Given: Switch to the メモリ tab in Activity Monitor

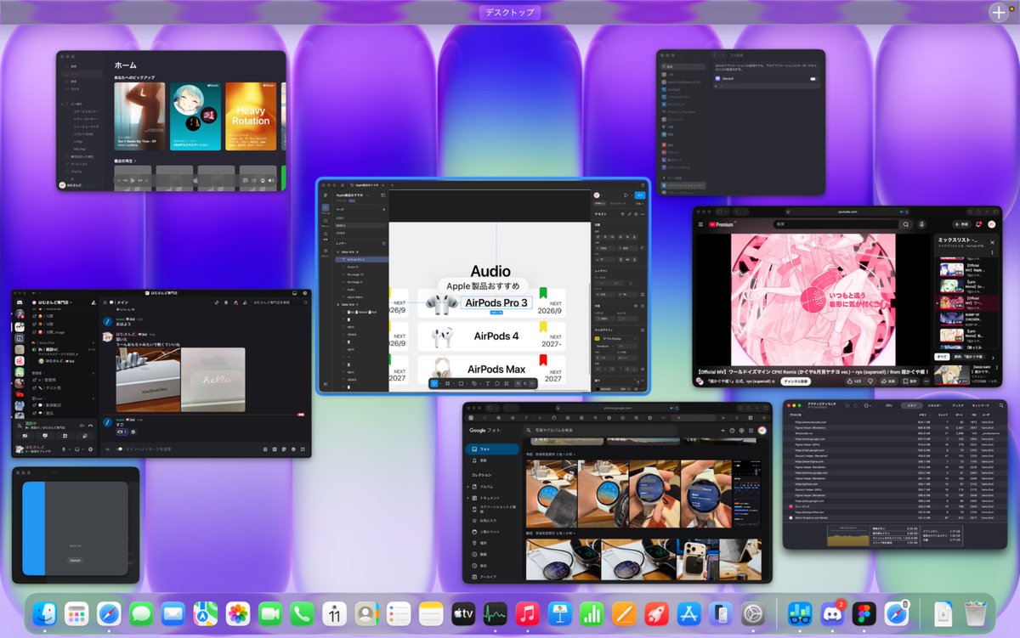Looking at the screenshot, I should [x=912, y=405].
